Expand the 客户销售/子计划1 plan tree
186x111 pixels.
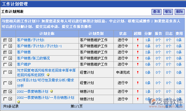pyautogui.click(x=10, y=40)
